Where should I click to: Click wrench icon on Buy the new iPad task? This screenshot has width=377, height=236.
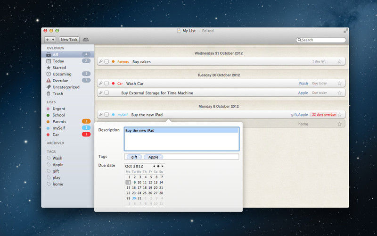101,115
